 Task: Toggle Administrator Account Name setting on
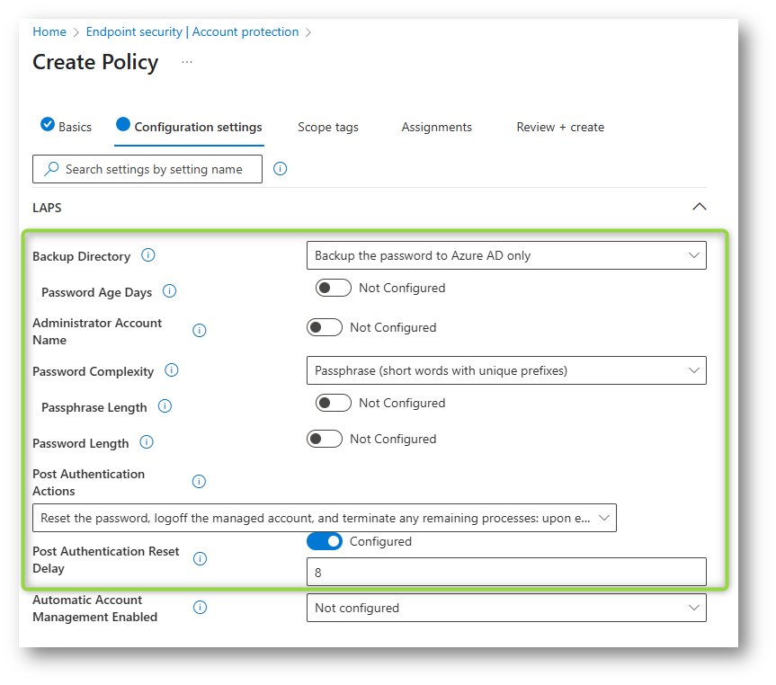pyautogui.click(x=325, y=327)
